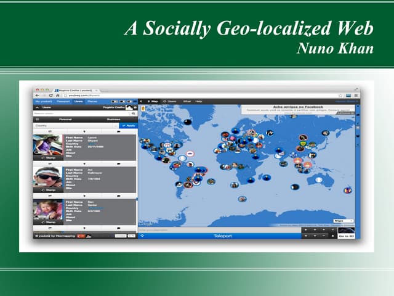Screen dimensions: 394x296
Task: Bookmark the page with the star icon
Action: [340, 96]
